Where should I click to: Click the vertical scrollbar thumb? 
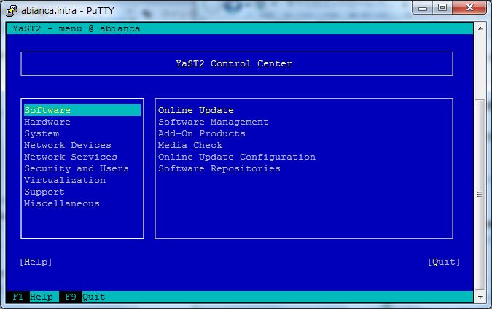480,195
